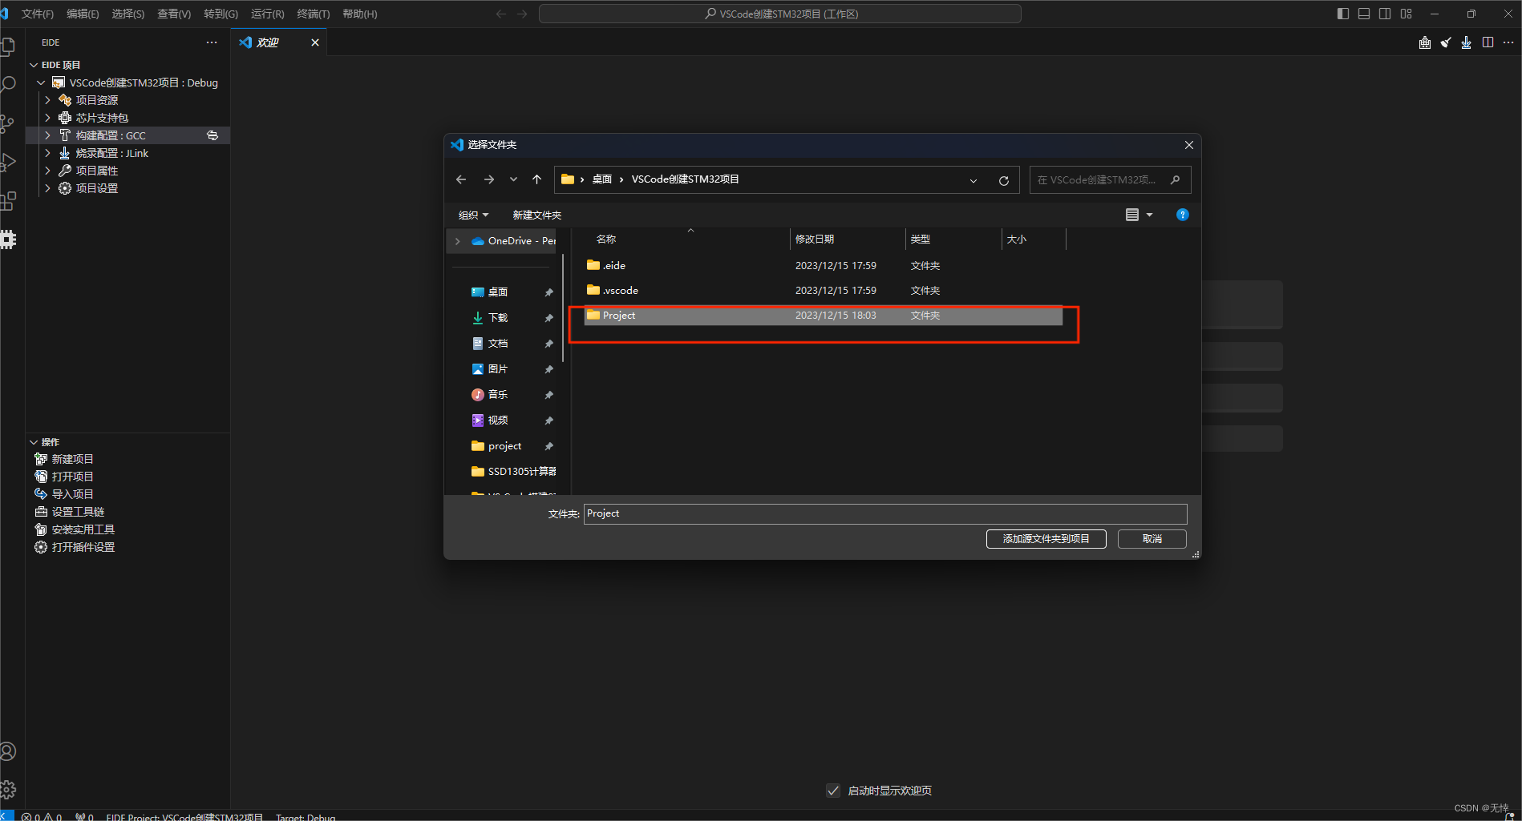
Task: Click the search magnifier in dialog
Action: 1175,179
